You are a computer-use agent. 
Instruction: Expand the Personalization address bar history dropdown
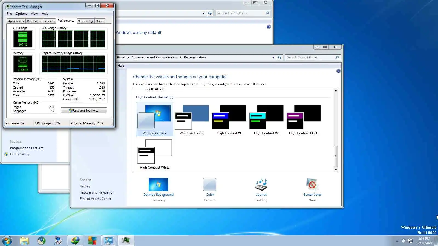tap(273, 57)
